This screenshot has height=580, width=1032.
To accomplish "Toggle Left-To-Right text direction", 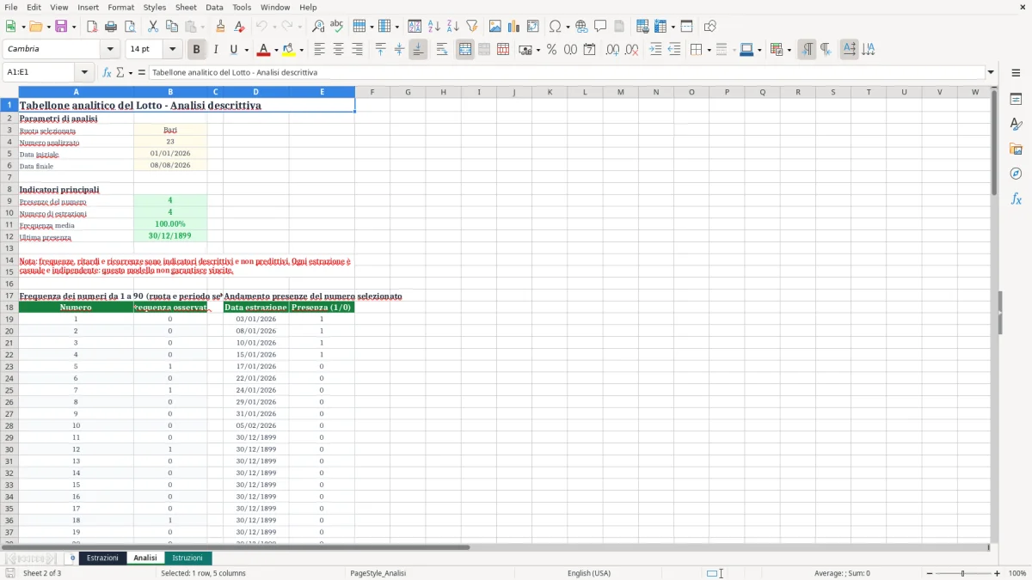I will coord(807,50).
